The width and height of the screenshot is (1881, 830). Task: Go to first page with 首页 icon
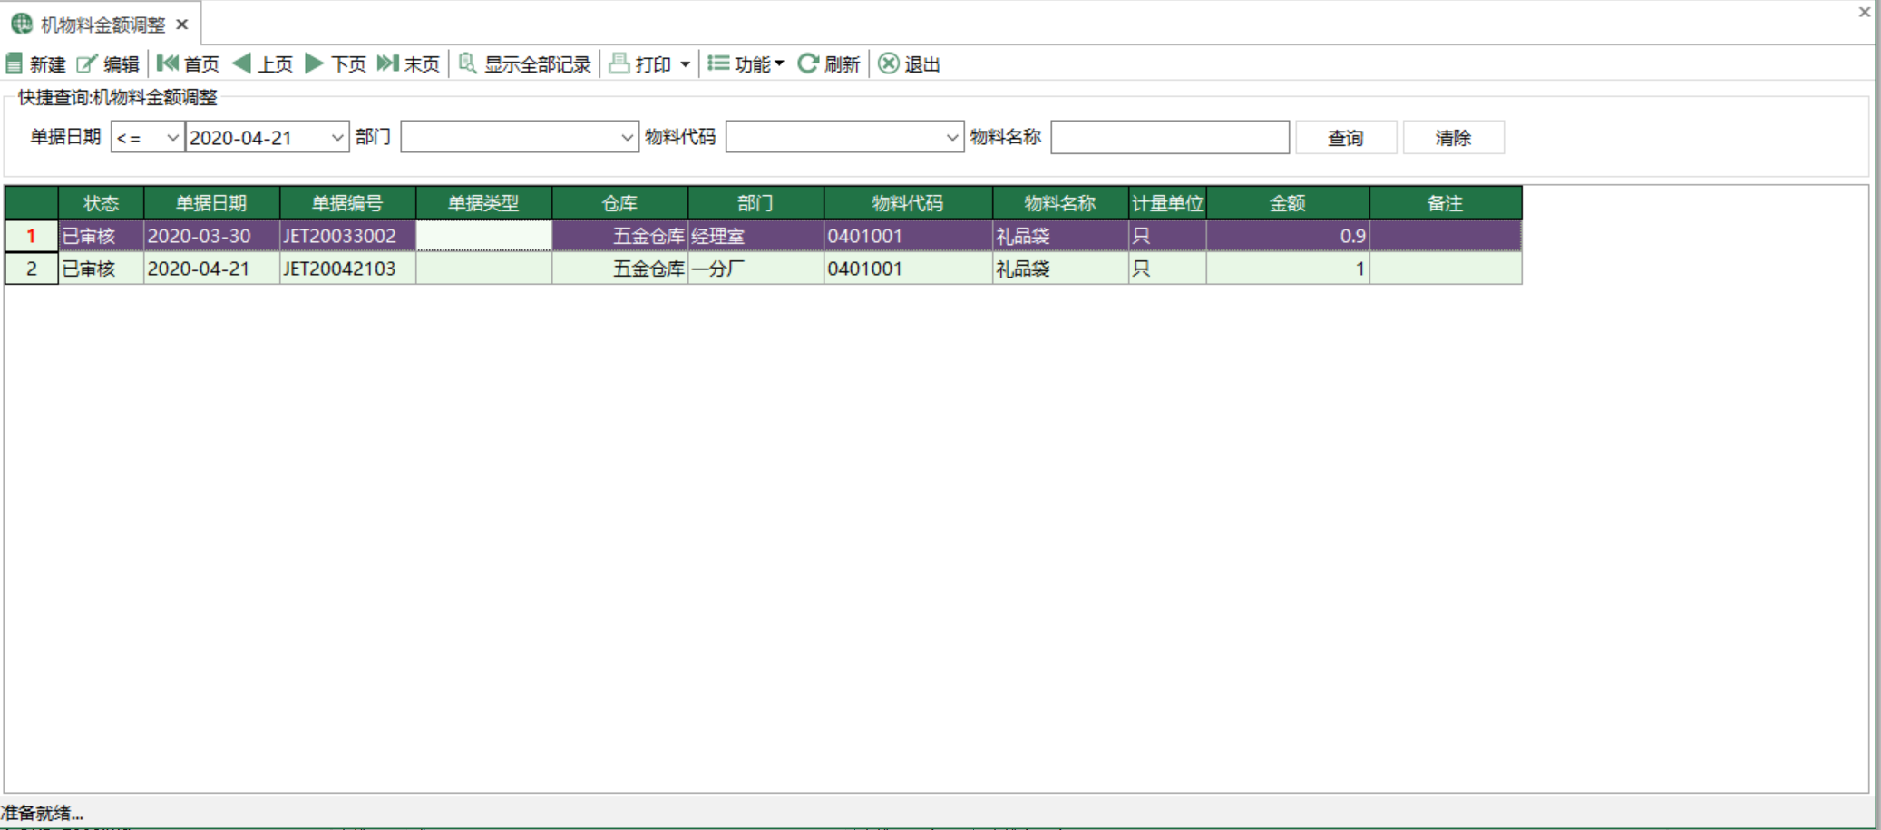[168, 63]
